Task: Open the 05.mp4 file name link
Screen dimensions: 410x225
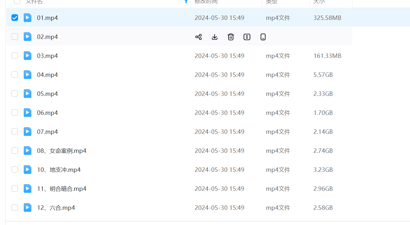Action: tap(47, 94)
